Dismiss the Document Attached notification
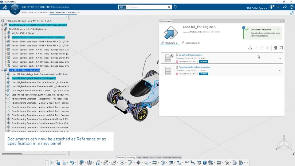This screenshot has width=295, height=166. click(278, 30)
